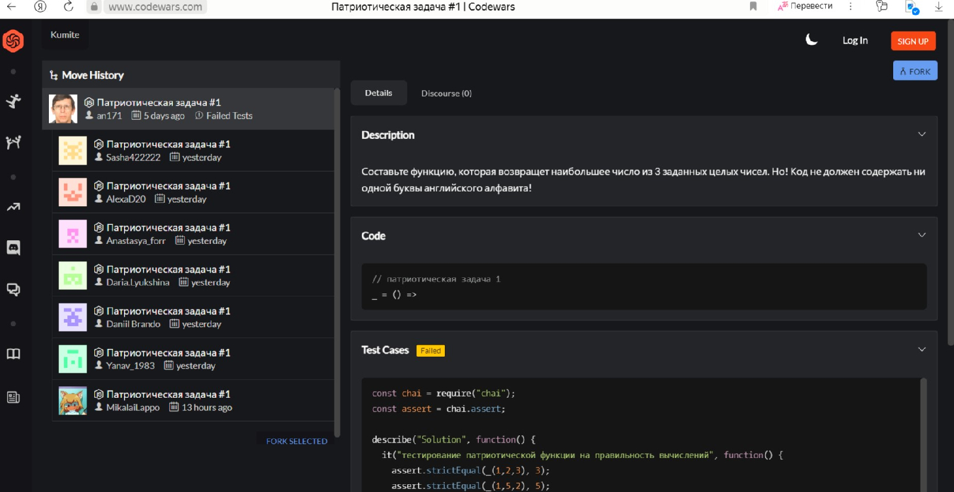Screen dimensions: 954x492
Task: Open the Docs book icon in sidebar
Action: [x=13, y=354]
